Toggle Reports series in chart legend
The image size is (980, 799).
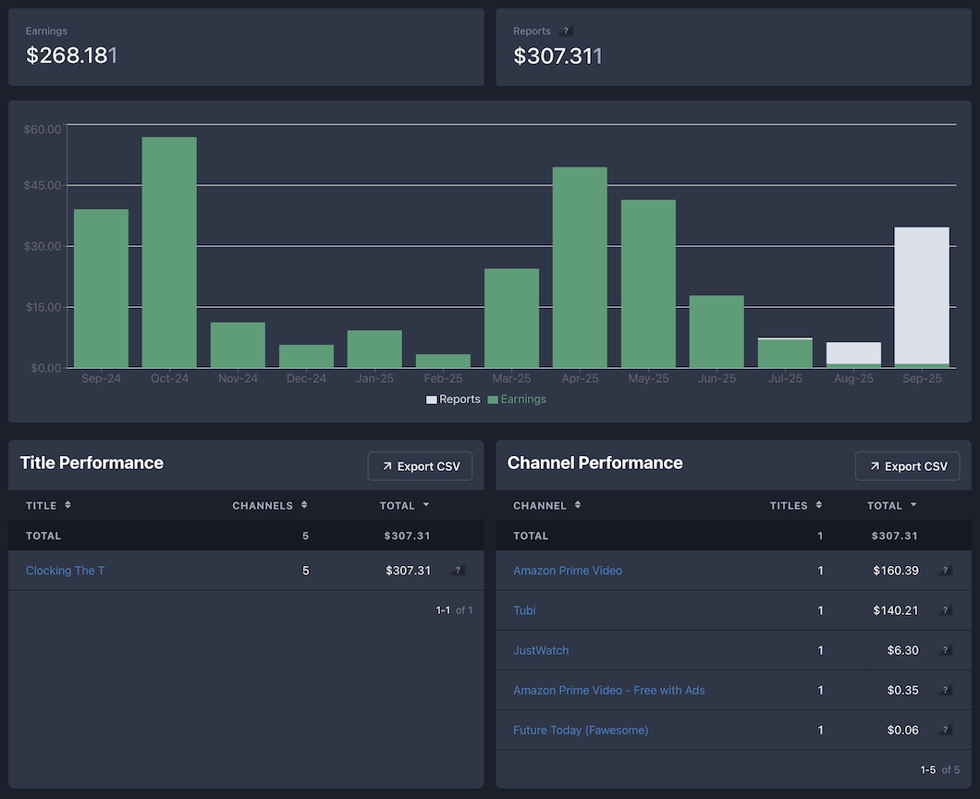[453, 399]
